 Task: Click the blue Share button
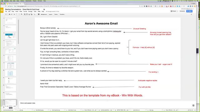[x=189, y=11]
